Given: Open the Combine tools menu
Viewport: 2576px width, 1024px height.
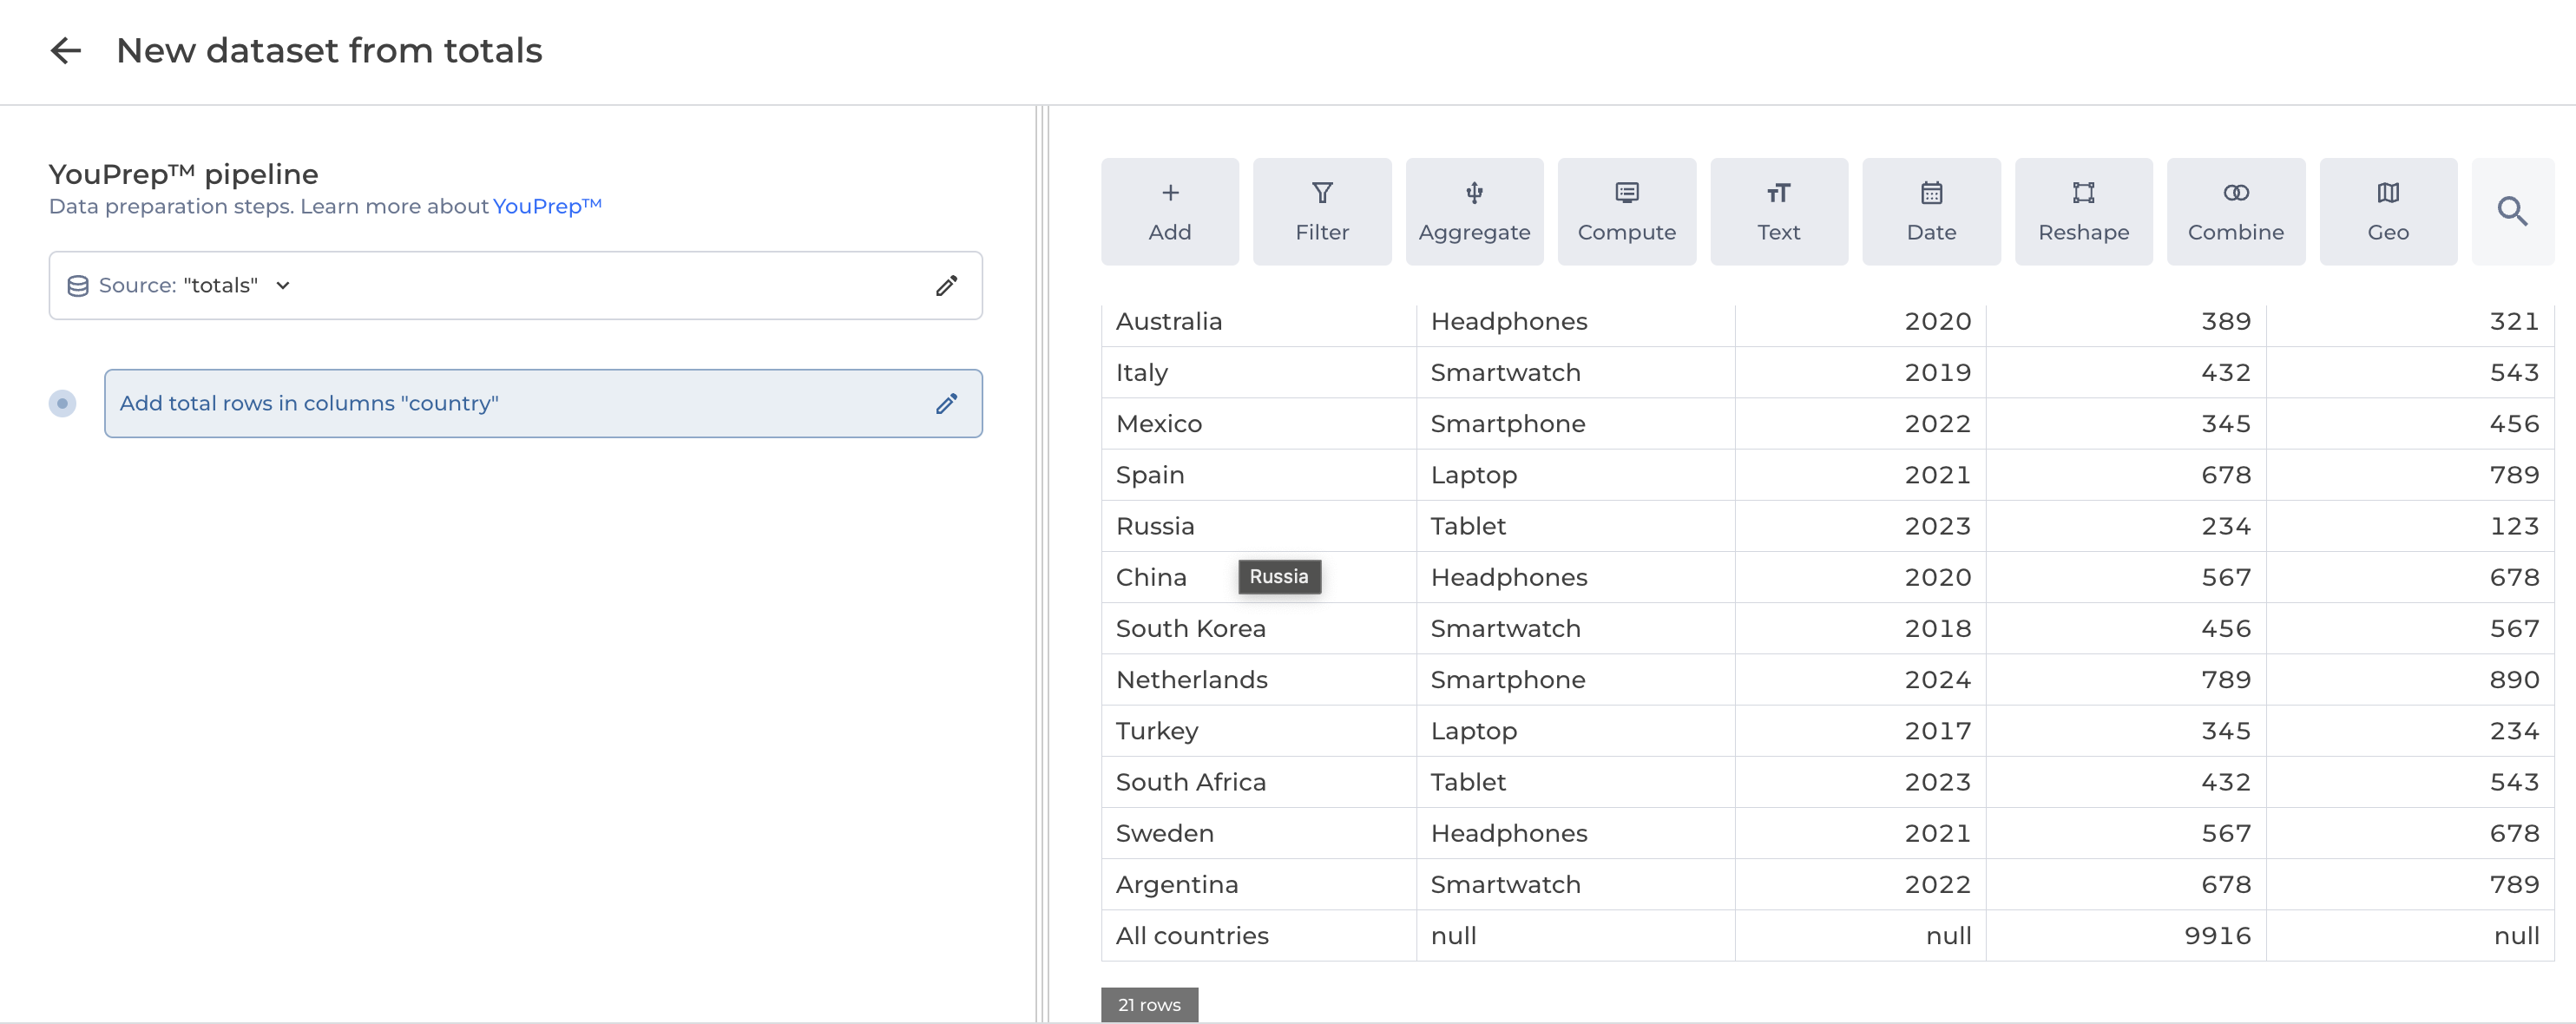Looking at the screenshot, I should coord(2235,211).
